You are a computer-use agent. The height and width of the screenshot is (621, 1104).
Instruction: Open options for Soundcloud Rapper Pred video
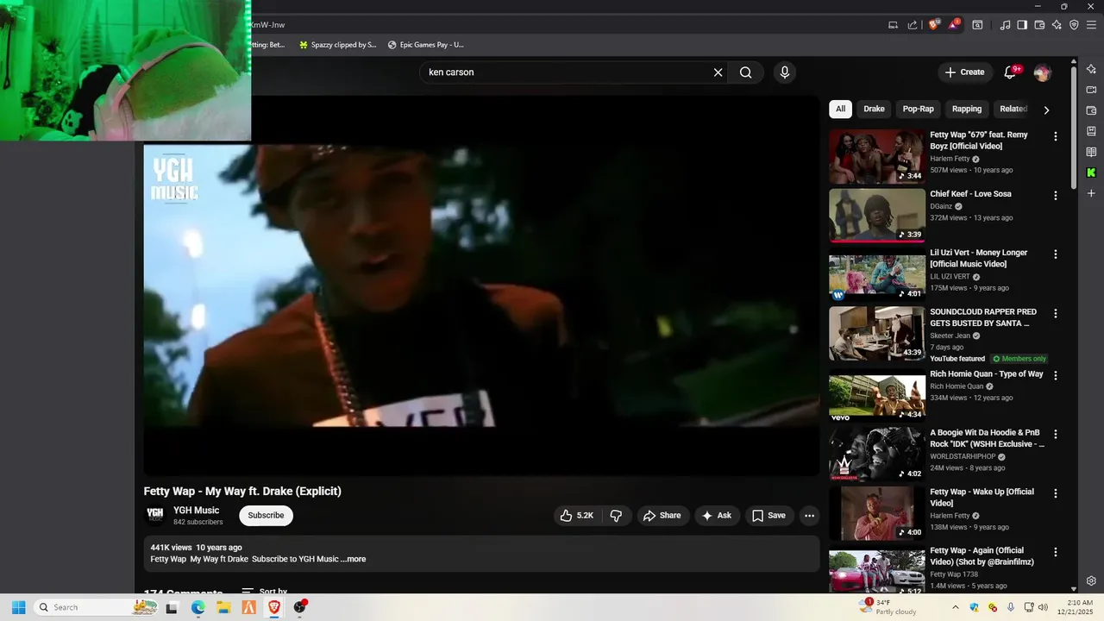coord(1055,313)
